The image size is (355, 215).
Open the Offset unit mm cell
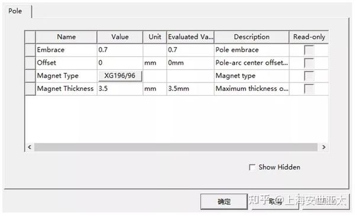[x=155, y=63]
